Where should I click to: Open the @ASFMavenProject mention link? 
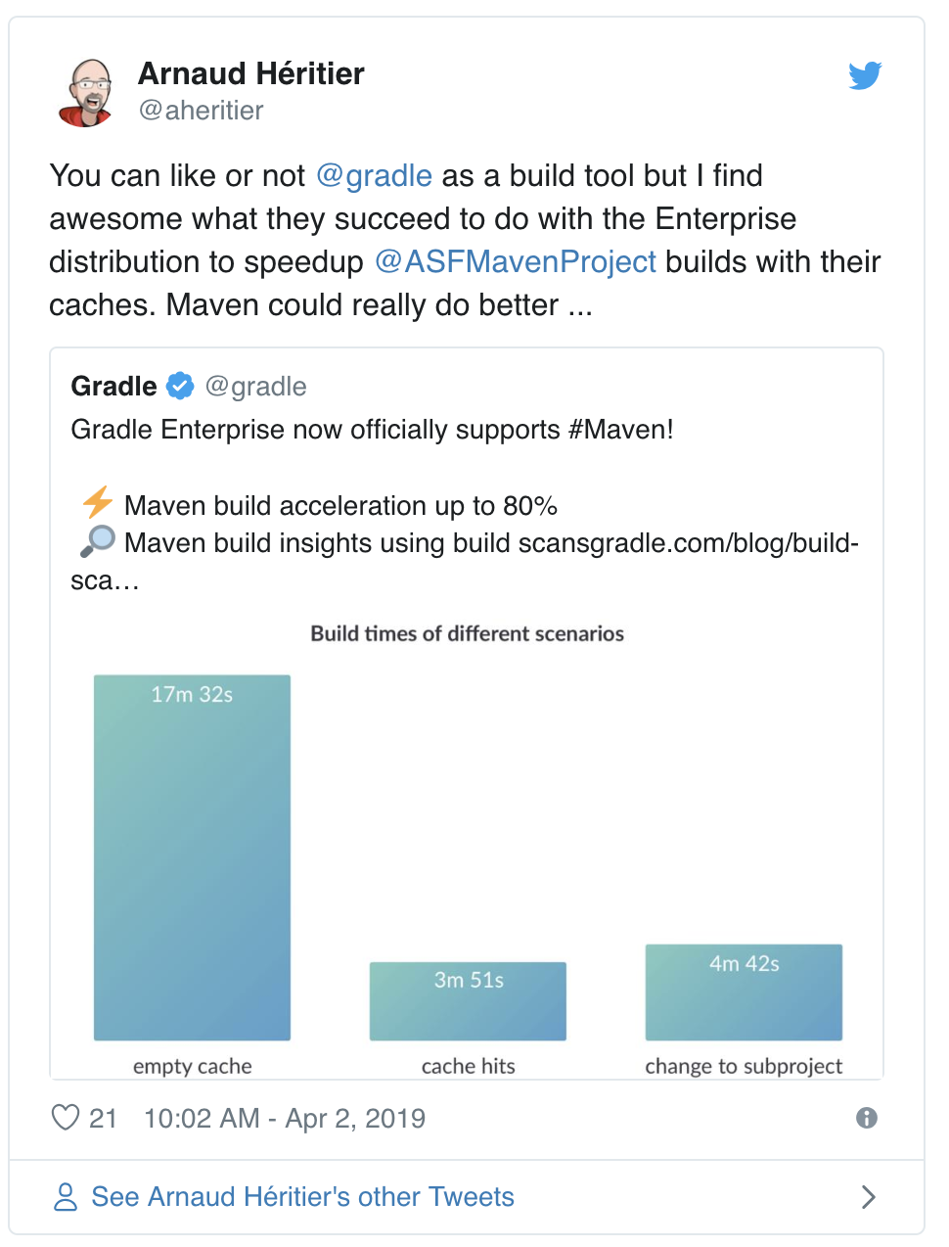(515, 262)
